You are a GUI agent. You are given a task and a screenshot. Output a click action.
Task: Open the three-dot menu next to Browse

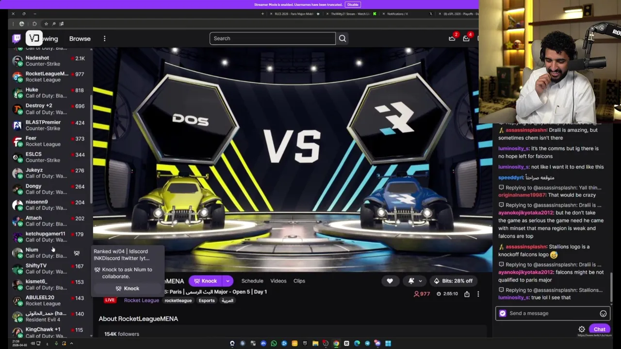pyautogui.click(x=104, y=38)
